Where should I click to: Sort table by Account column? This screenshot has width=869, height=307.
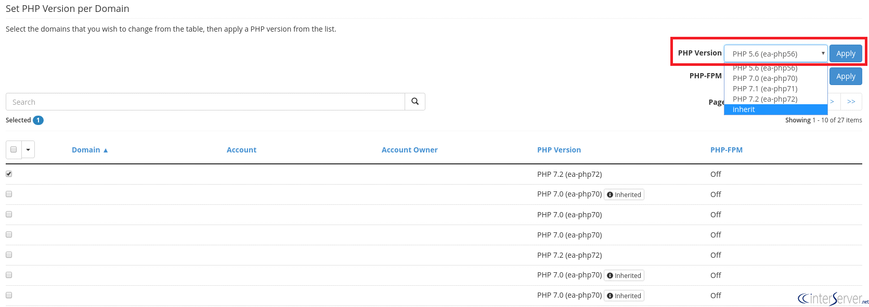pos(241,150)
